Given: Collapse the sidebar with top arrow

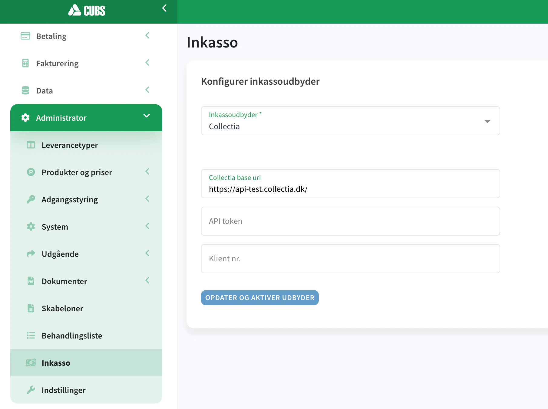Looking at the screenshot, I should (x=164, y=8).
